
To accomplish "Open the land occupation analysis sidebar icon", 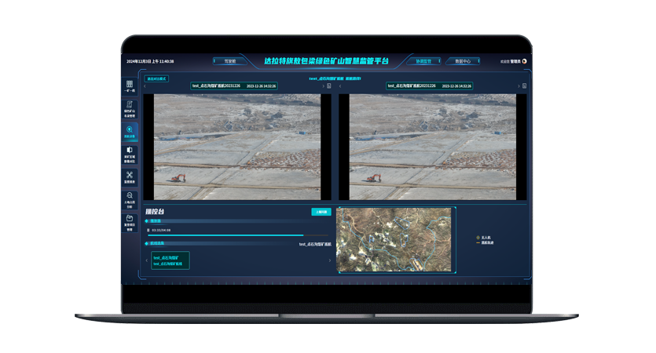I will click(x=130, y=200).
